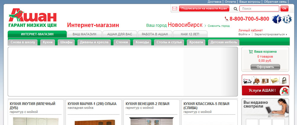297x125 pixels.
Task: Click the shopping cart icon
Action: coord(251,51)
